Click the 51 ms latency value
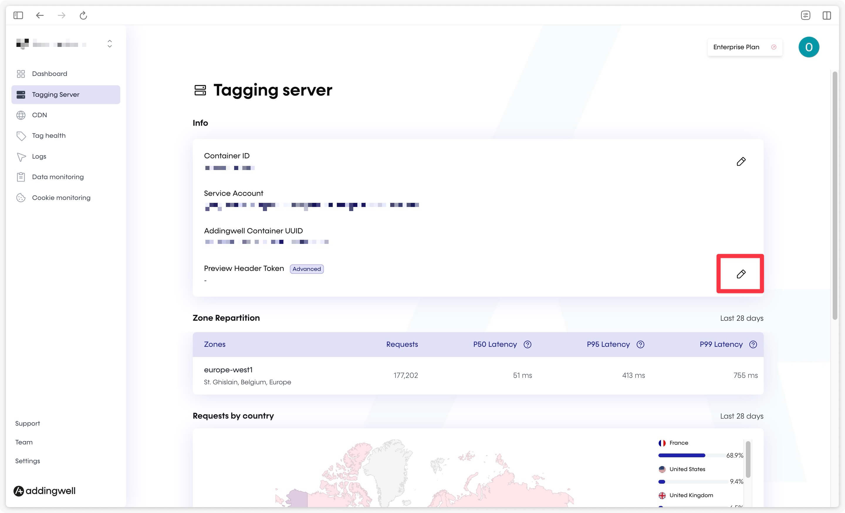Viewport: 845px width, 513px height. 522,376
